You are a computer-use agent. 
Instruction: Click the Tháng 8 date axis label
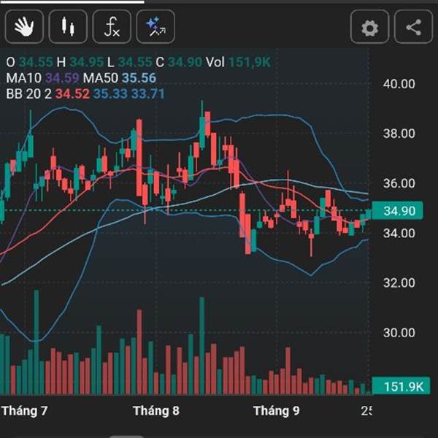coord(156,411)
